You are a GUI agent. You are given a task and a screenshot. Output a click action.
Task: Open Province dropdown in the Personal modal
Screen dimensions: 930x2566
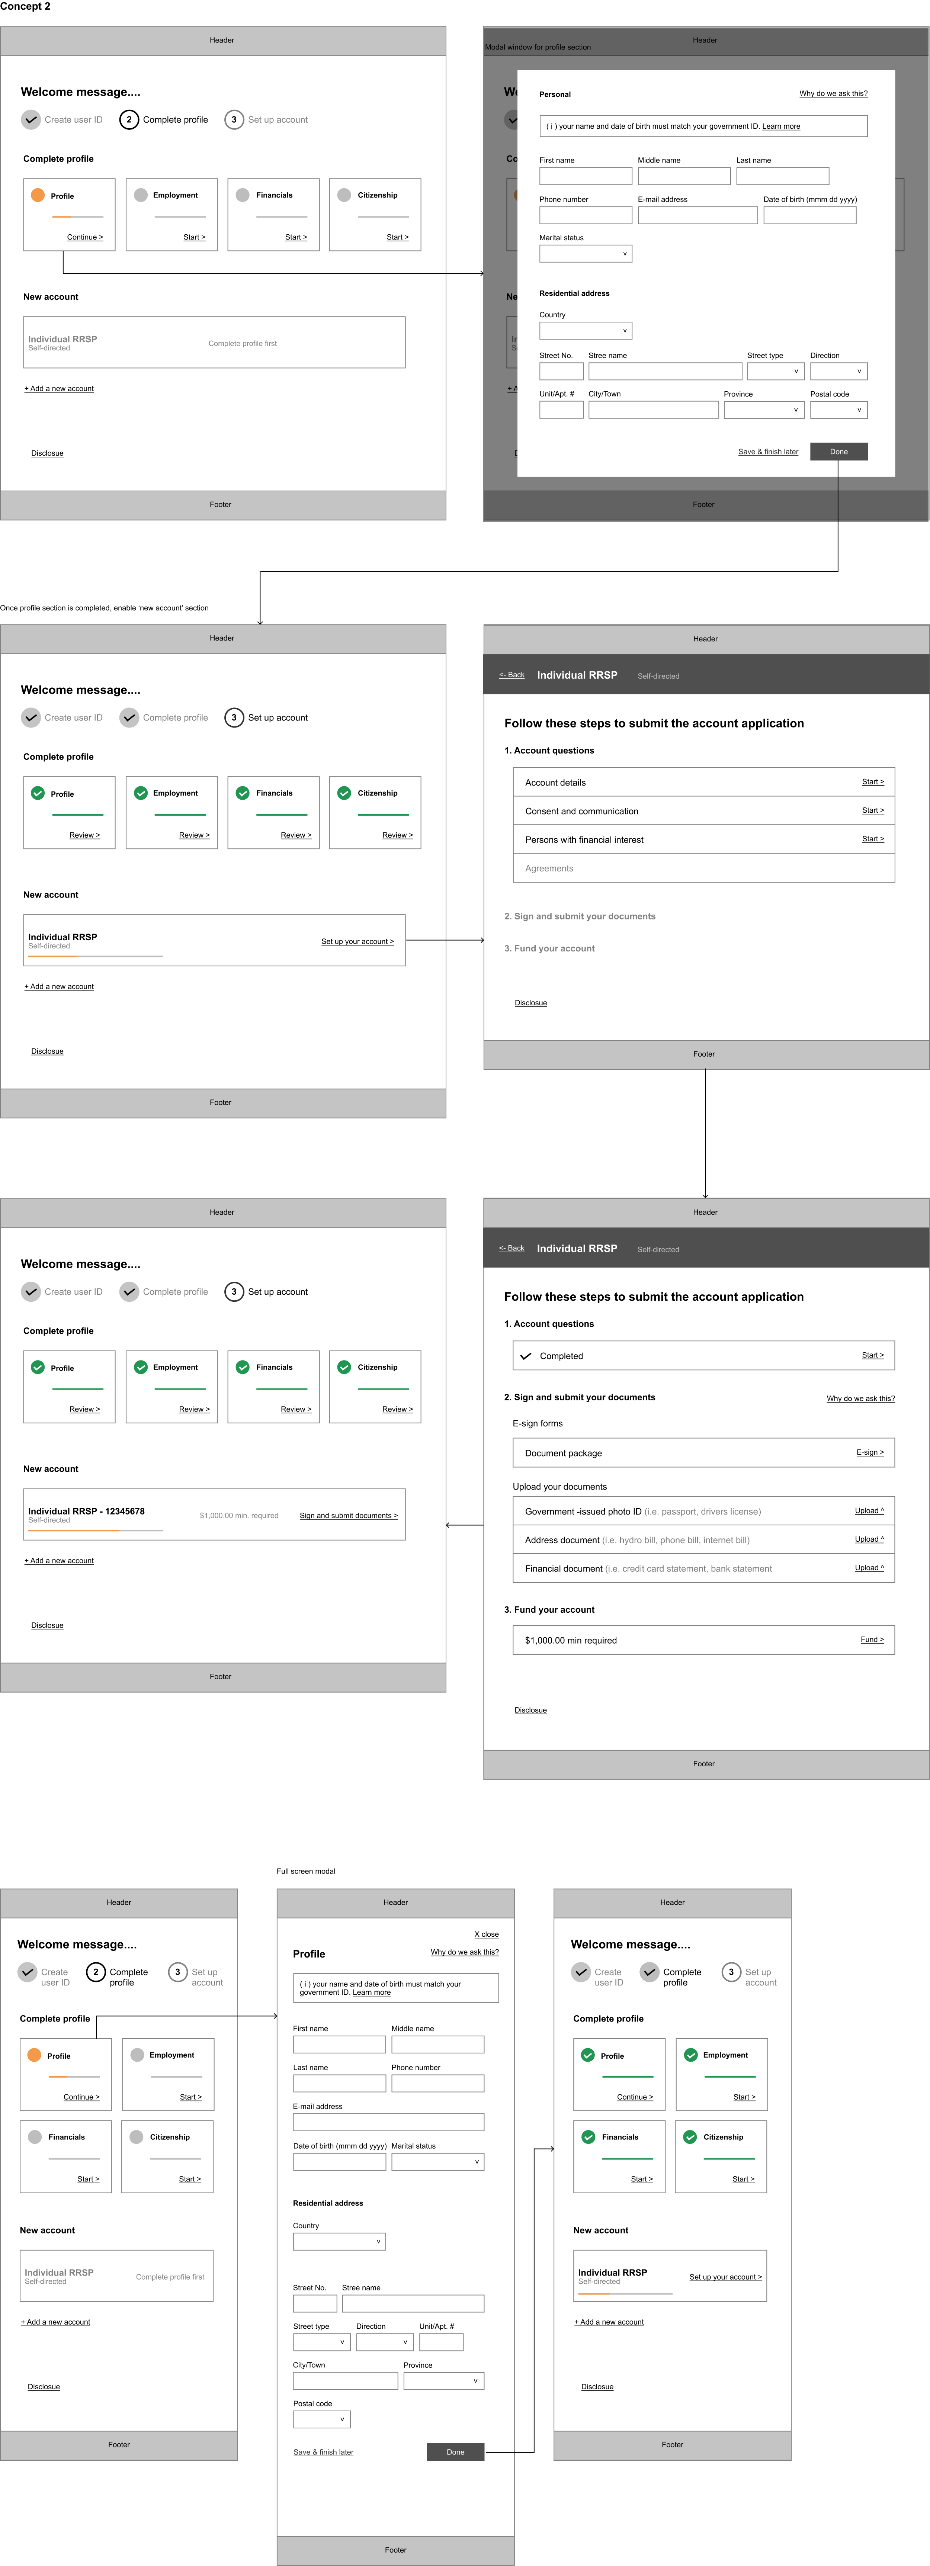click(764, 410)
